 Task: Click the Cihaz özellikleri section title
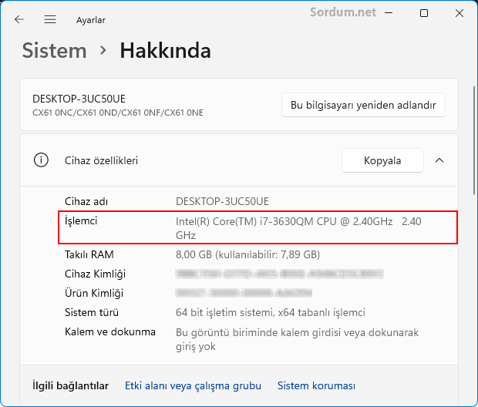pyautogui.click(x=101, y=160)
